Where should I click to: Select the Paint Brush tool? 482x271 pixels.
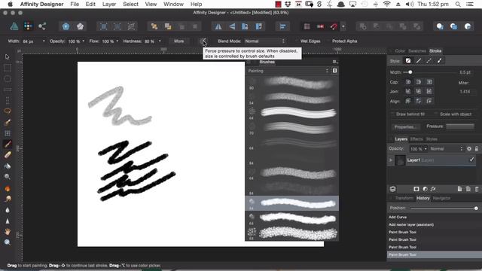click(8, 144)
